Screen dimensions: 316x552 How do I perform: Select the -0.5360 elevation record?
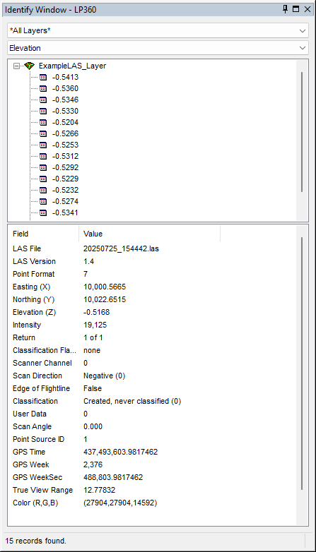tap(65, 88)
